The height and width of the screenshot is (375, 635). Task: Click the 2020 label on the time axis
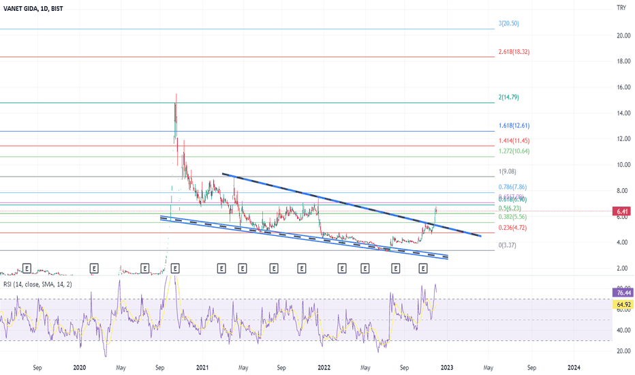[79, 367]
